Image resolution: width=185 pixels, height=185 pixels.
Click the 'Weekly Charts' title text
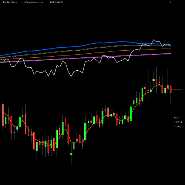click(x=10, y=2)
